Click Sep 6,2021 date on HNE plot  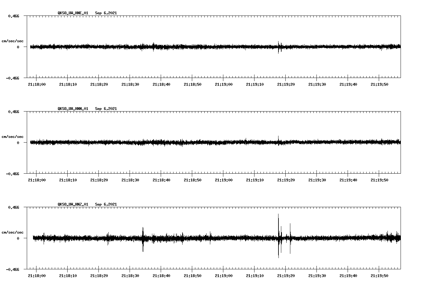click(x=106, y=13)
